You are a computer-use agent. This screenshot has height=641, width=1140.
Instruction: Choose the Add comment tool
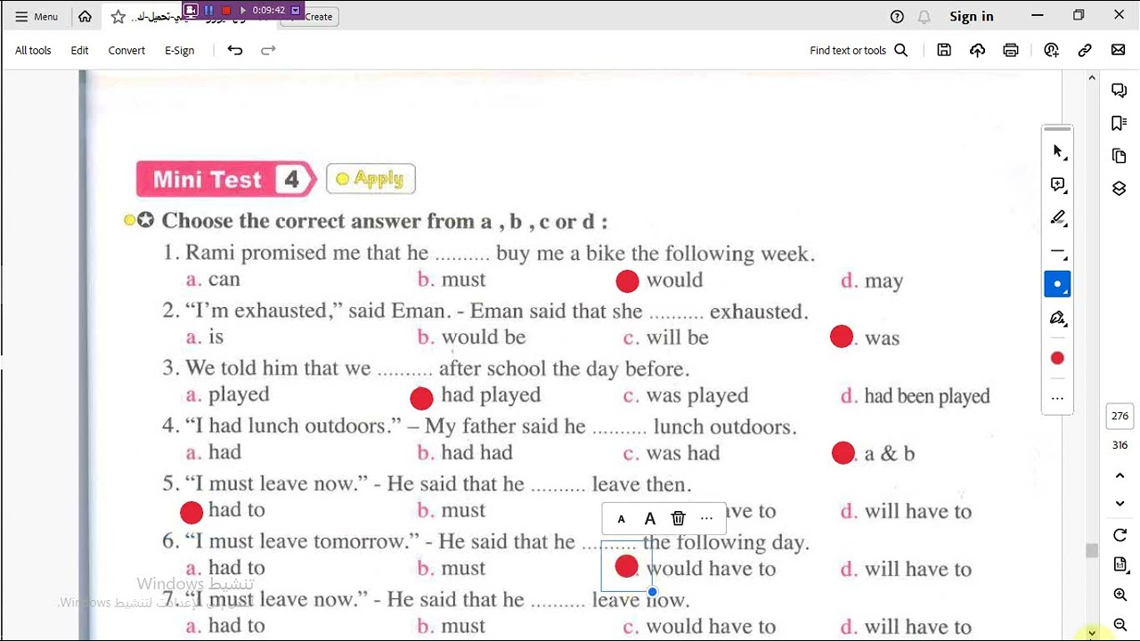pos(1057,184)
